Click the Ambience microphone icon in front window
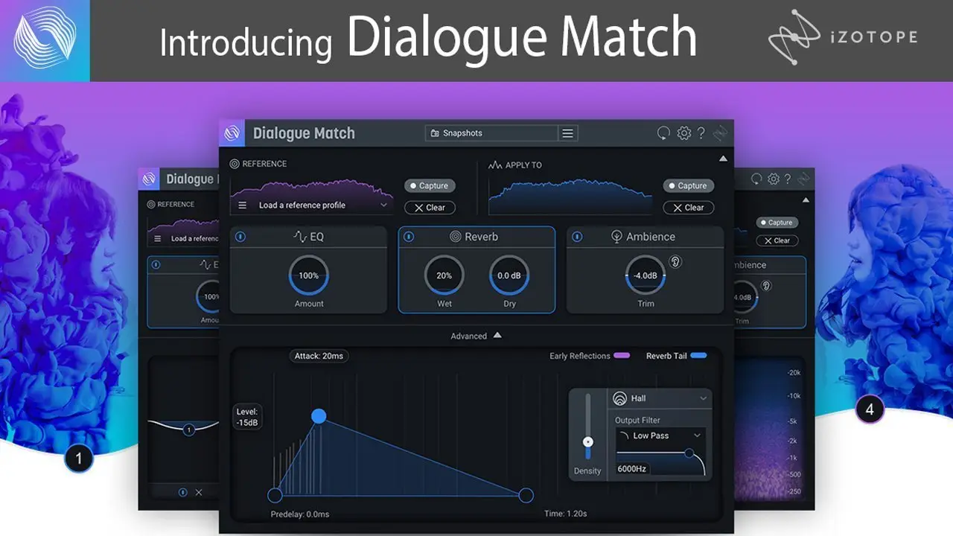The height and width of the screenshot is (536, 953). [616, 237]
